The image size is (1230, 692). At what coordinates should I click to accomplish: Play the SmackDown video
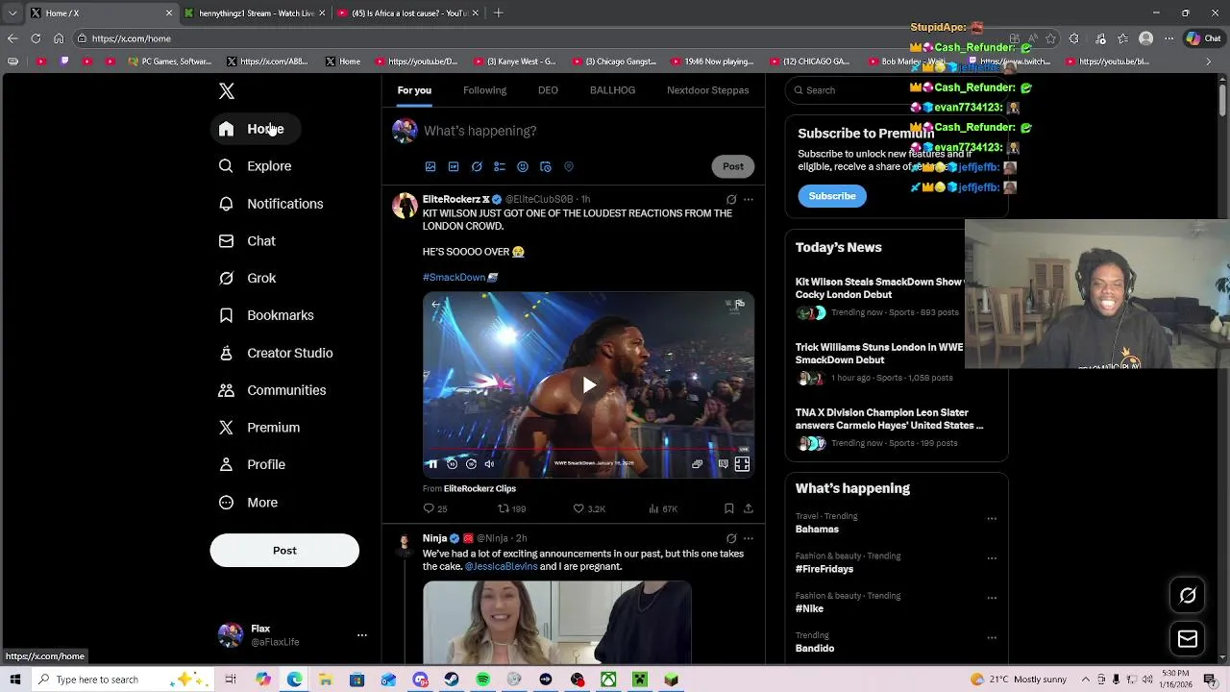[589, 385]
